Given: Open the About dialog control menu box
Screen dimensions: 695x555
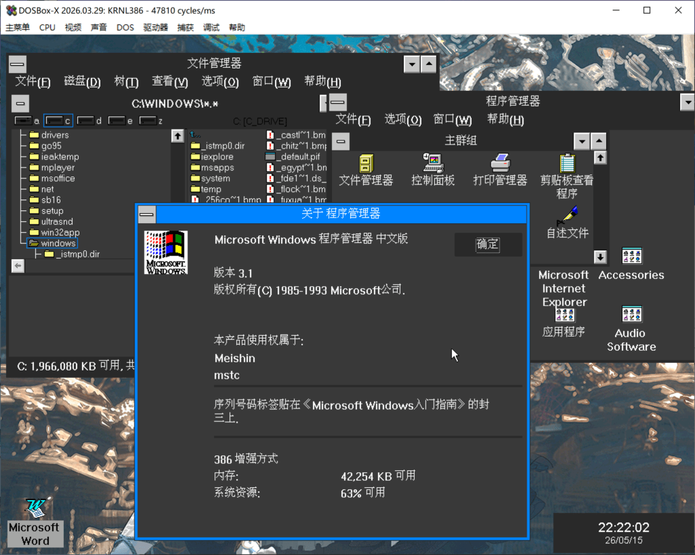Looking at the screenshot, I should pos(147,214).
